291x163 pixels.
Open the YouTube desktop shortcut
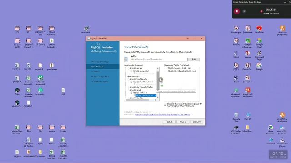259,29
